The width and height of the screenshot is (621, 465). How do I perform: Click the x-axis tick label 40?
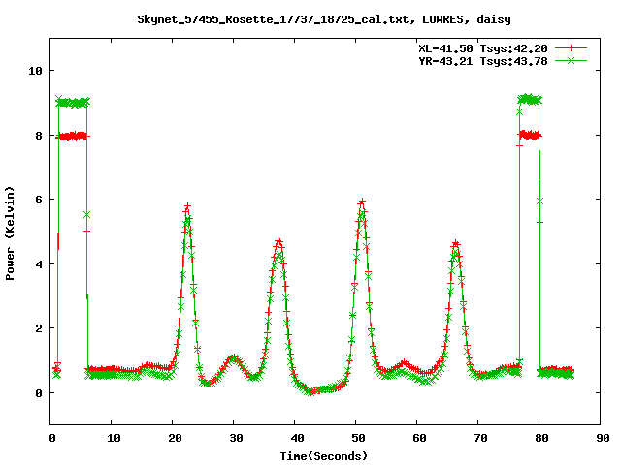[x=297, y=438]
